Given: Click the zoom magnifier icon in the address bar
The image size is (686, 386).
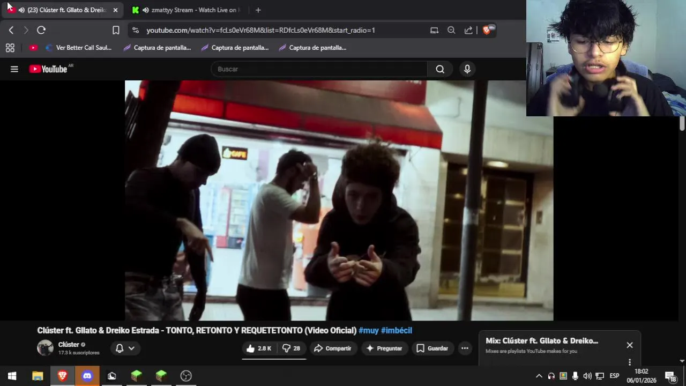Looking at the screenshot, I should click(451, 31).
